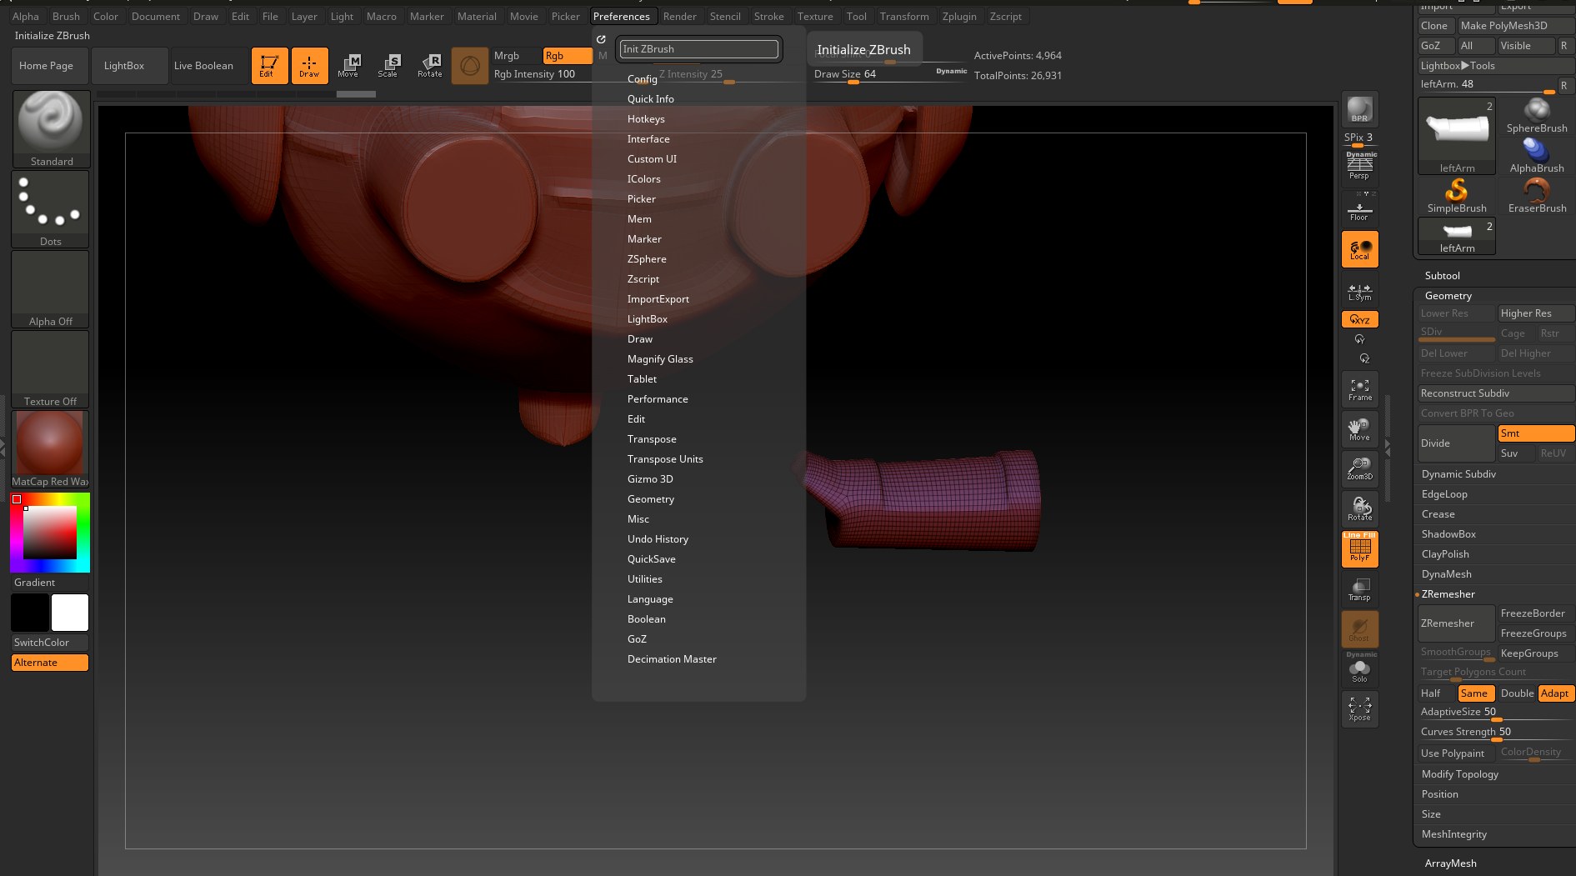Toggle Local transformations button
The width and height of the screenshot is (1576, 876).
1359,249
